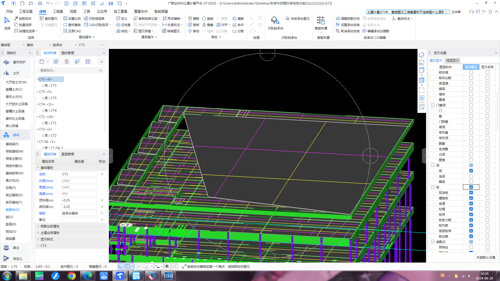Uncheck 显示图元 for 现浇板
The height and width of the screenshot is (281, 500).
[x=471, y=193]
